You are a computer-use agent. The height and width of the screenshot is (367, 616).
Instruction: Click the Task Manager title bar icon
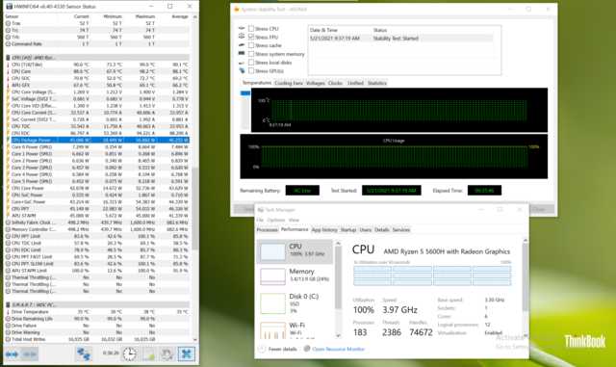pos(261,210)
